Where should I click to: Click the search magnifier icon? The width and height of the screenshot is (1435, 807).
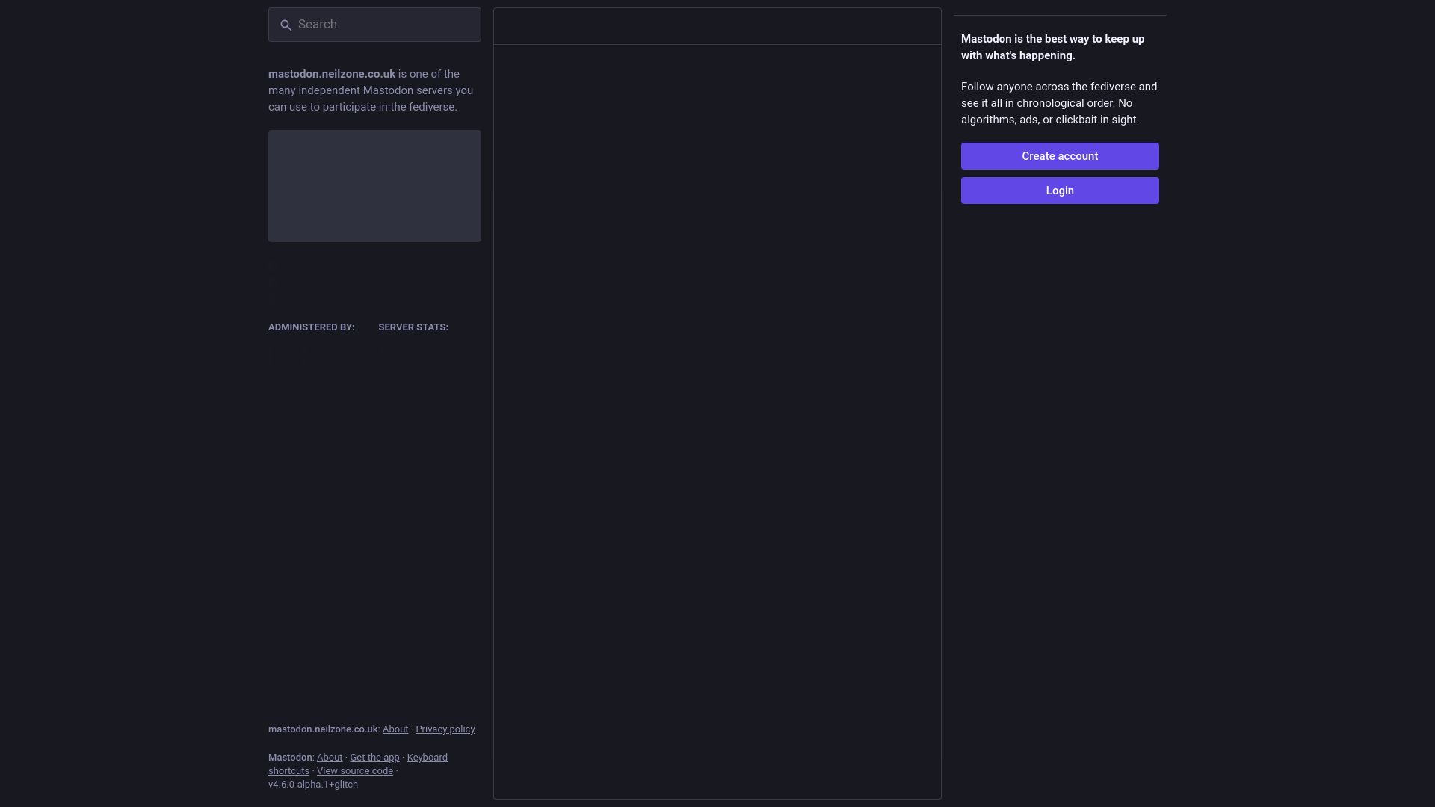(286, 25)
